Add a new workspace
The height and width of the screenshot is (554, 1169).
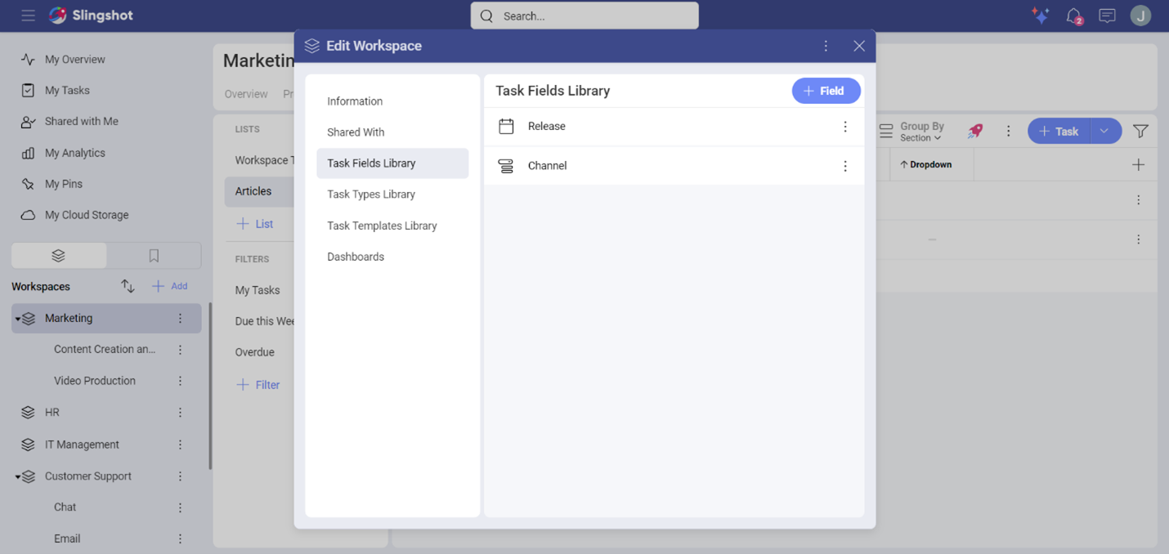pyautogui.click(x=170, y=286)
